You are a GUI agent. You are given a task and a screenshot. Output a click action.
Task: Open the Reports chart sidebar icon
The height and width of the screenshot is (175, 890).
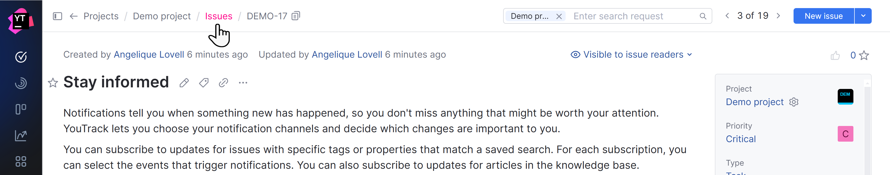click(21, 135)
